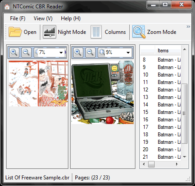Click the horizontal scrollbar thumb
The image size is (195, 186).
point(151,164)
